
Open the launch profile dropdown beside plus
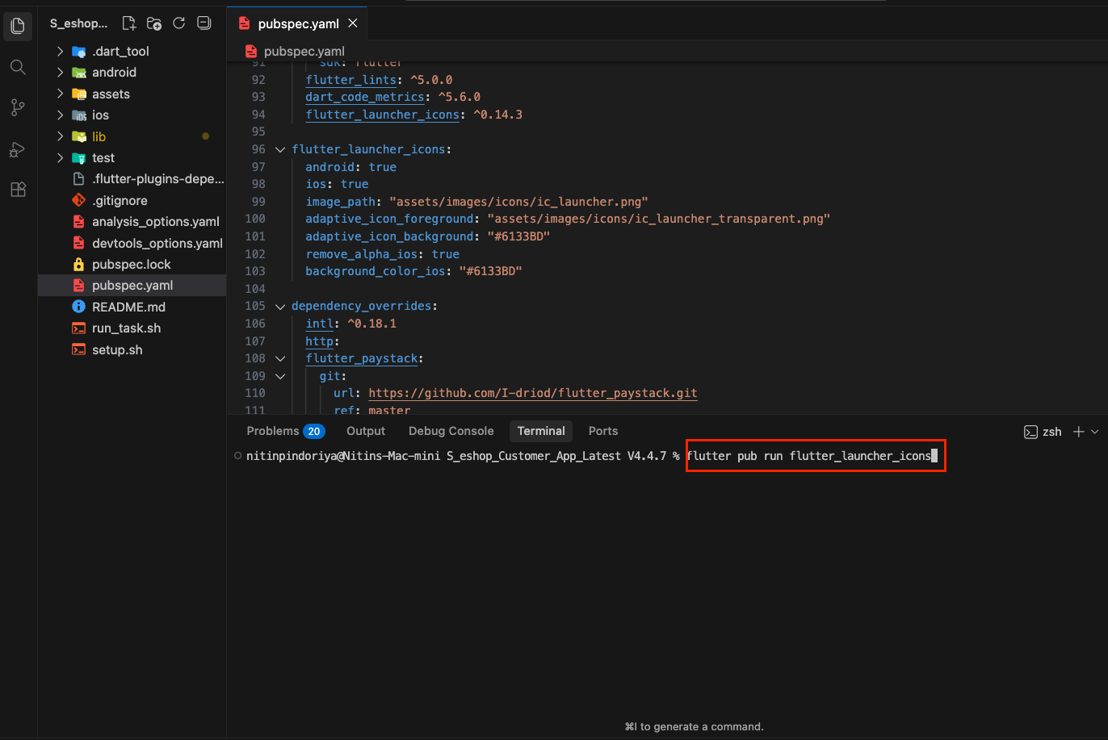[1095, 432]
